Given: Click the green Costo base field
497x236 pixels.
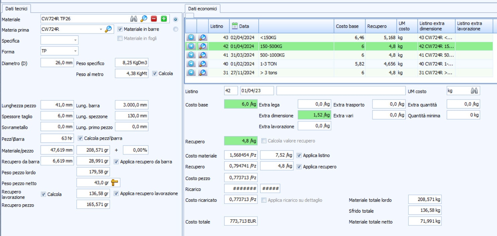Looking at the screenshot, I should pos(241,105).
